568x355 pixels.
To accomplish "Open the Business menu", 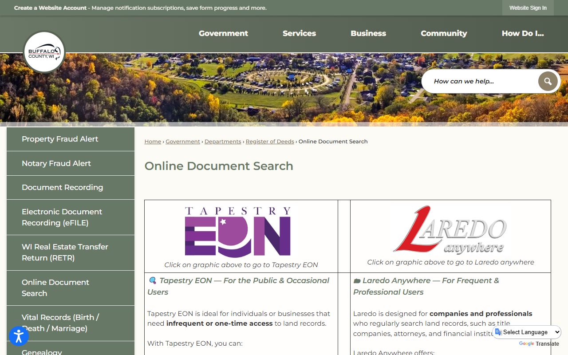I will coord(368,33).
